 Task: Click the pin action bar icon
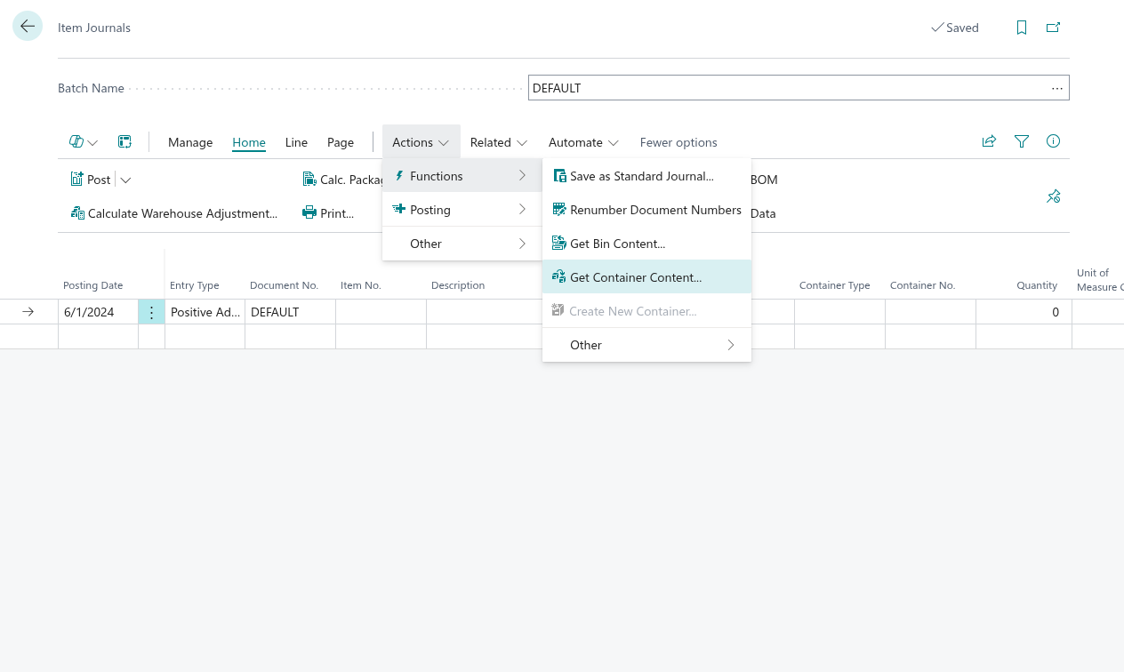(1054, 196)
